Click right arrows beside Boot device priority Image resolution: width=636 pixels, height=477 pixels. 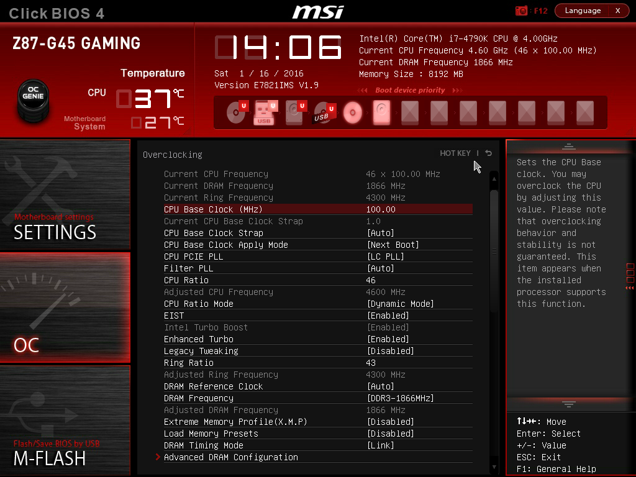pyautogui.click(x=458, y=90)
